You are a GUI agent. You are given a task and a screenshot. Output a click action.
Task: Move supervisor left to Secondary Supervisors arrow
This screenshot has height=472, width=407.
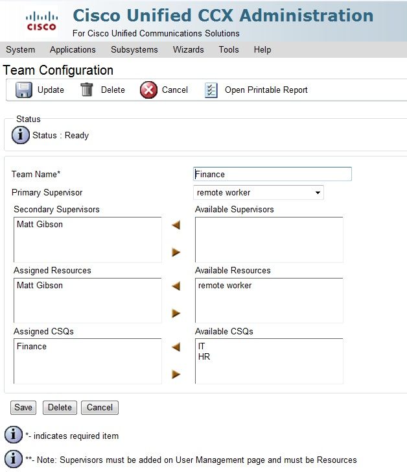[176, 225]
